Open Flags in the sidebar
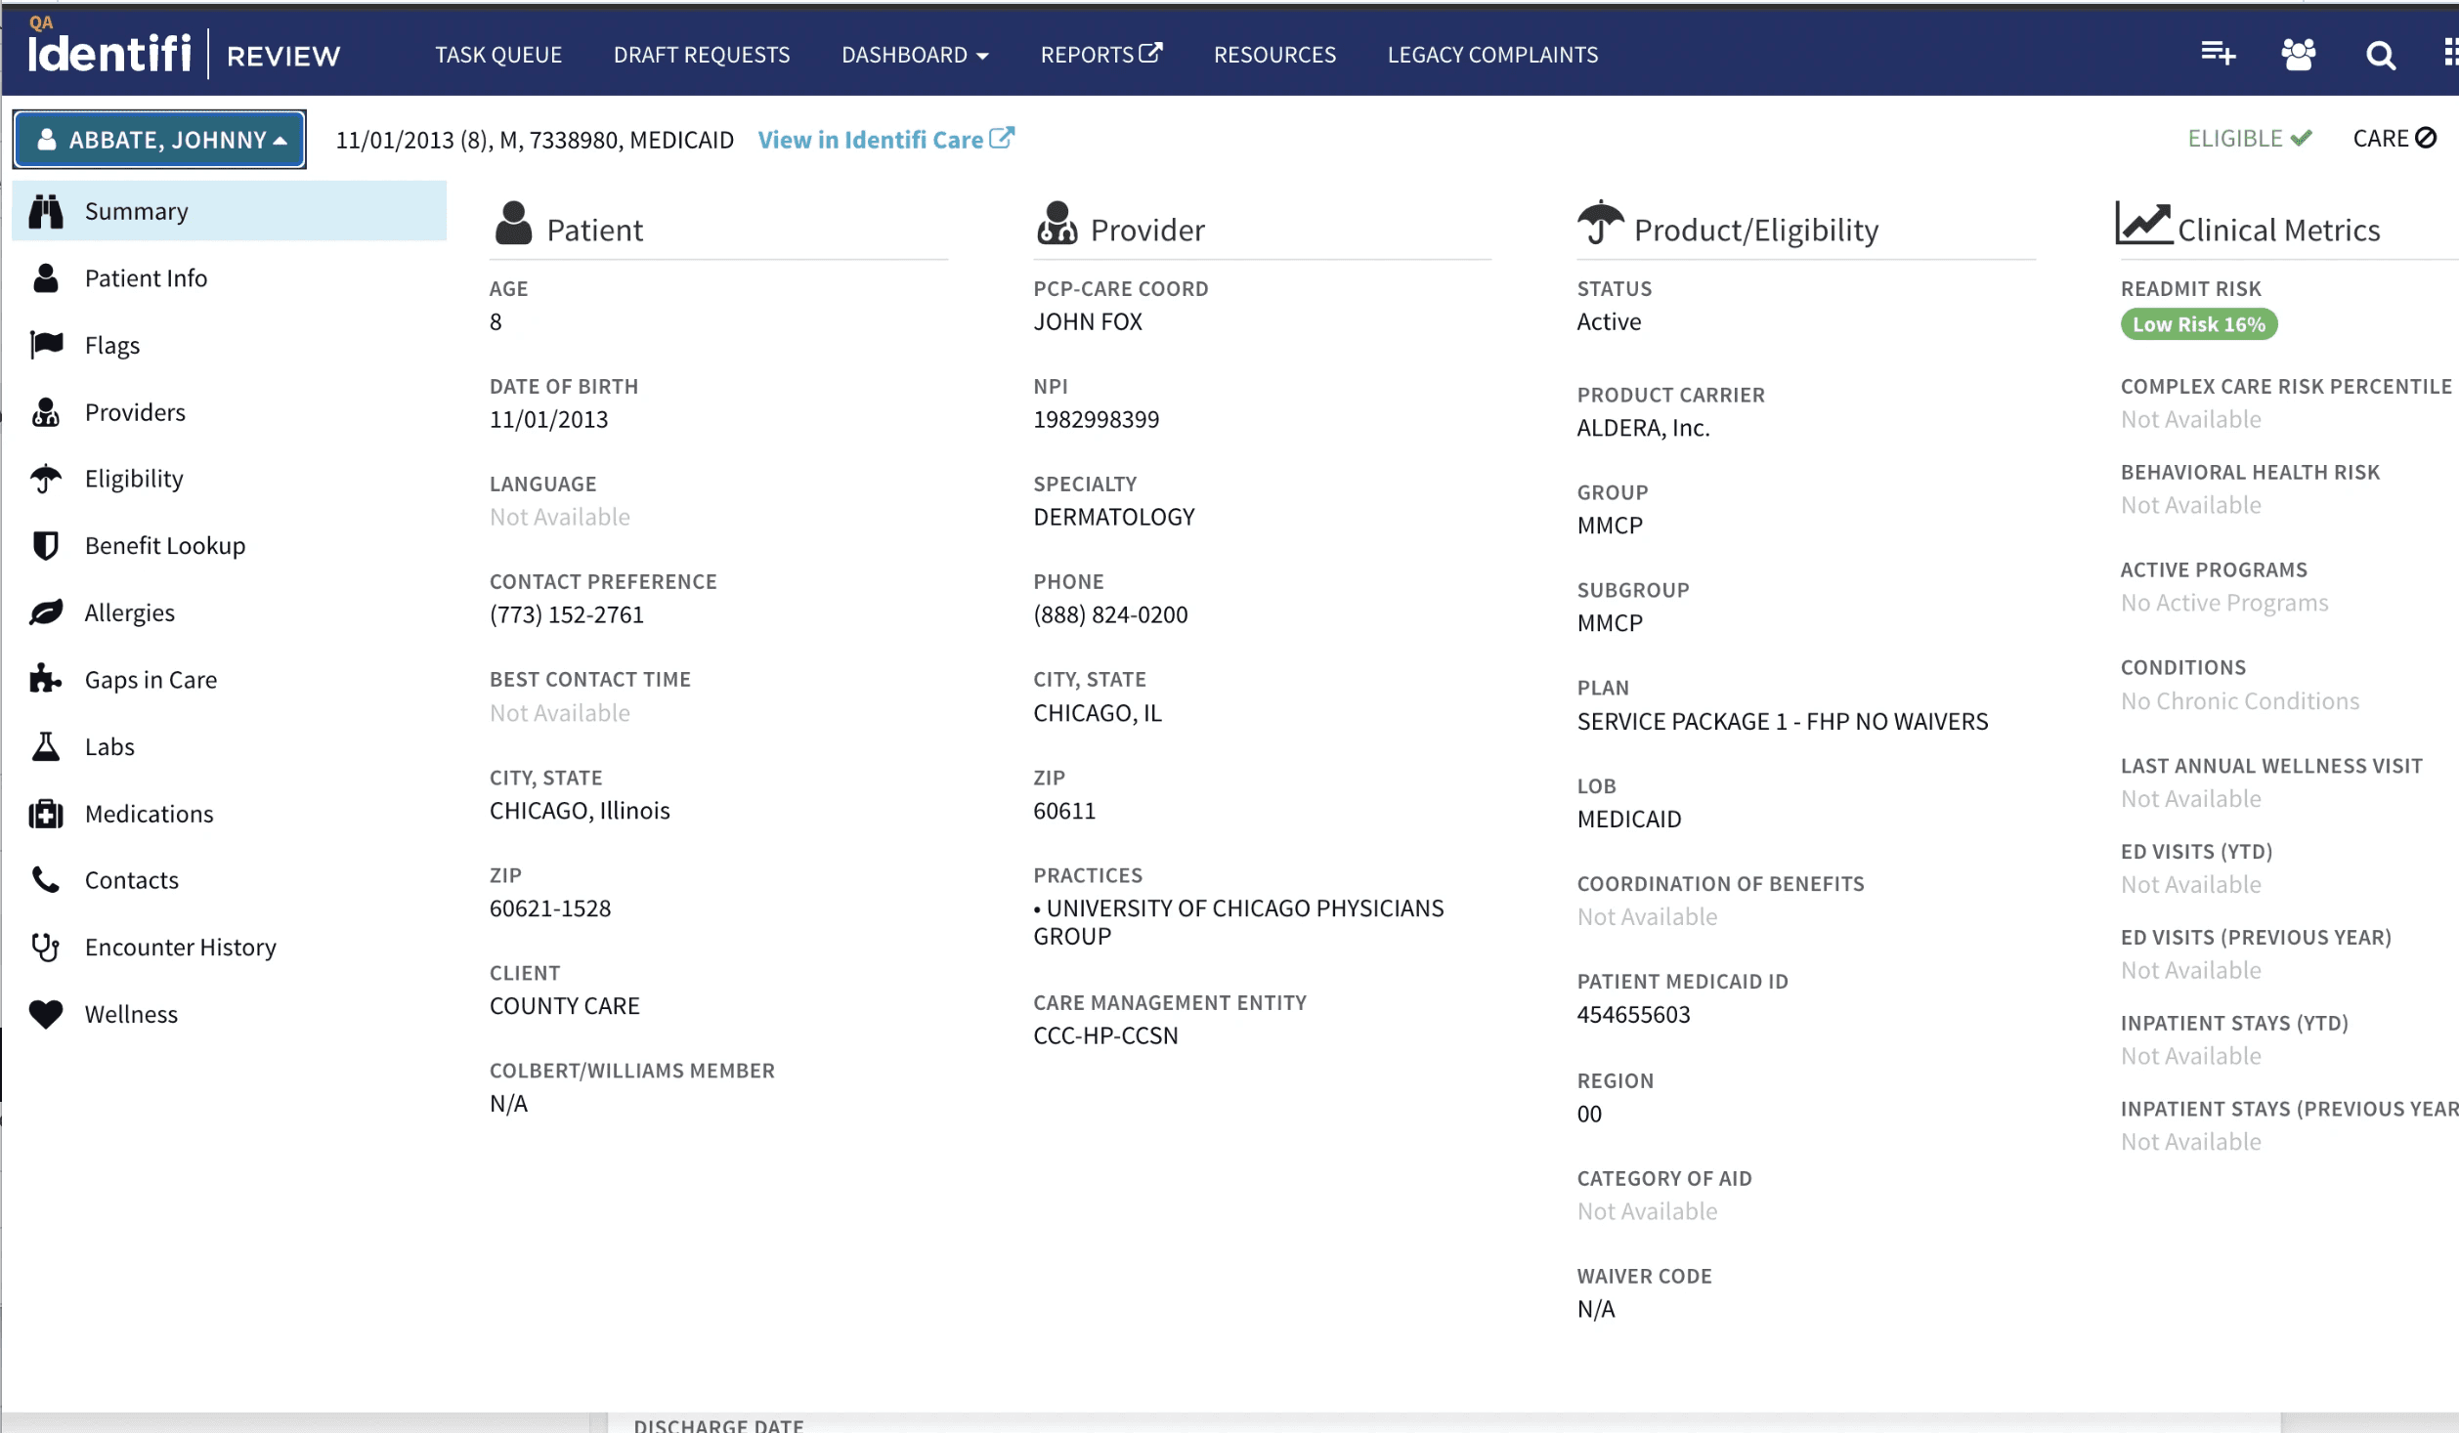This screenshot has height=1433, width=2459. click(111, 345)
